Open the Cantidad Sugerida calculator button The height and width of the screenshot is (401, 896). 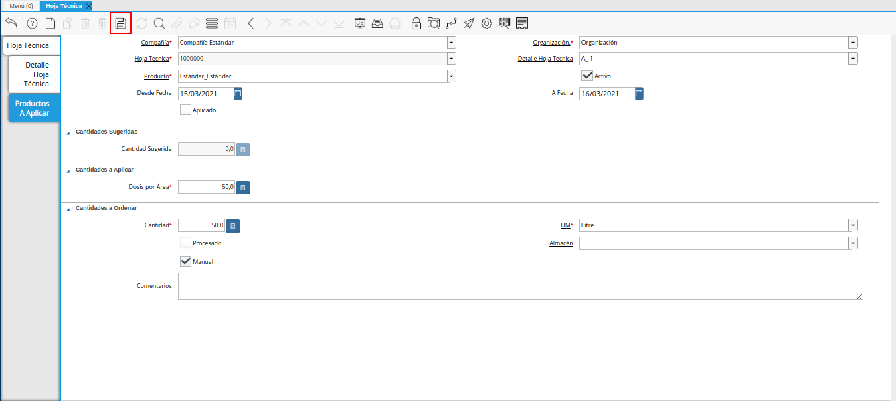[243, 150]
